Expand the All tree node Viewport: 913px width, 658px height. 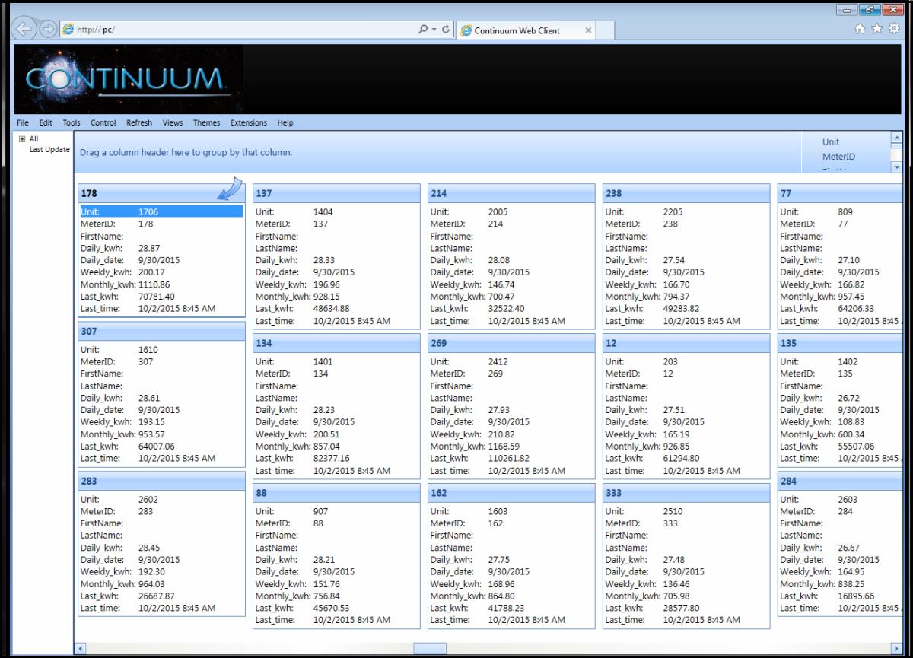(22, 139)
